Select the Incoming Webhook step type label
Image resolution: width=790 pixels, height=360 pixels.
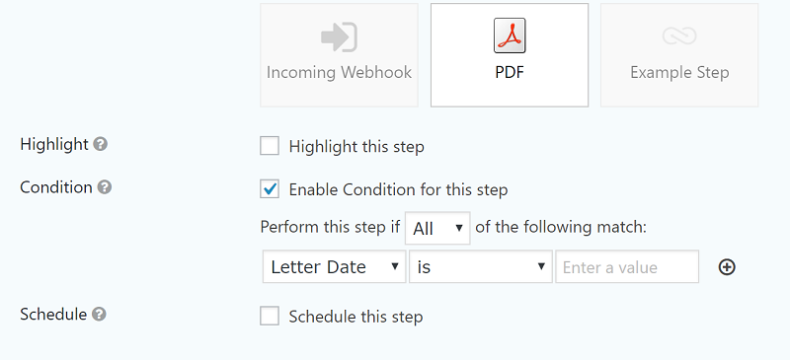[339, 73]
